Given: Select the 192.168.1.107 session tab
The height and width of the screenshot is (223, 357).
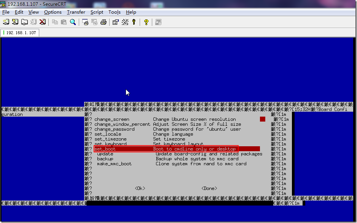Looking at the screenshot, I should pos(20,33).
